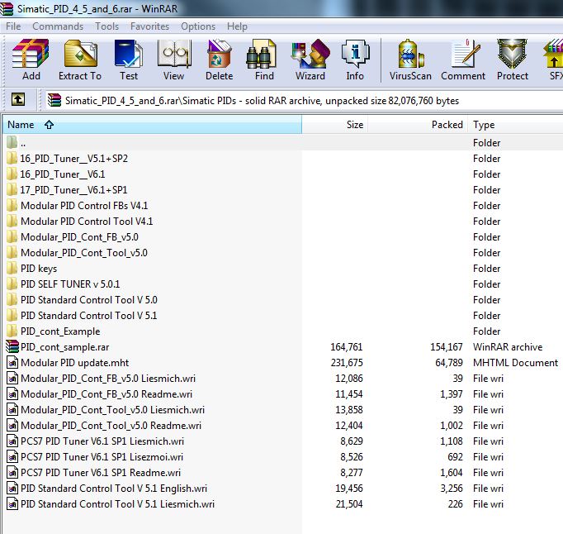This screenshot has height=534, width=563.
Task: Select the PID_cont_sample.rar file
Action: click(64, 347)
